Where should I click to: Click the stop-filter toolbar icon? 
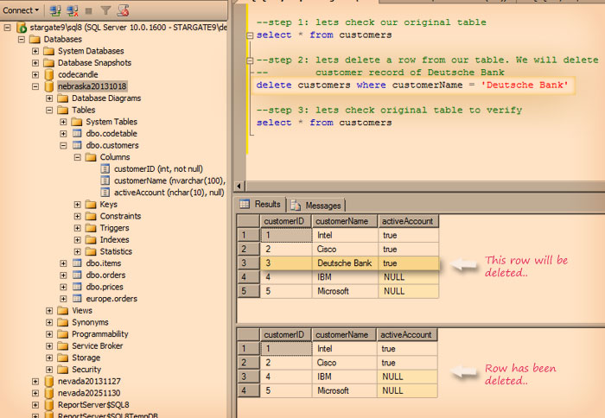(123, 11)
